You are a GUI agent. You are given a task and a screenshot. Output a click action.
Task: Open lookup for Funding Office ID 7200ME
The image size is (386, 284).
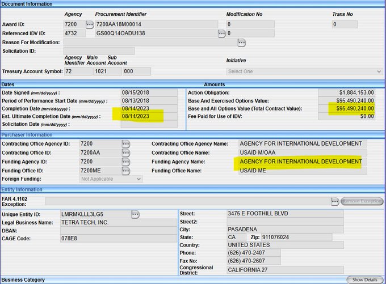click(126, 171)
